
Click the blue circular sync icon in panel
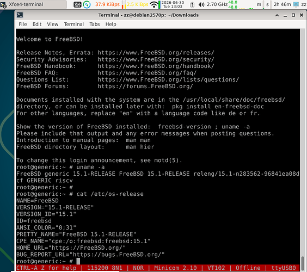point(87,4)
